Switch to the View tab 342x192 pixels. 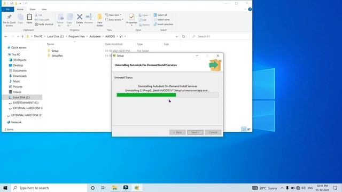pyautogui.click(x=44, y=10)
